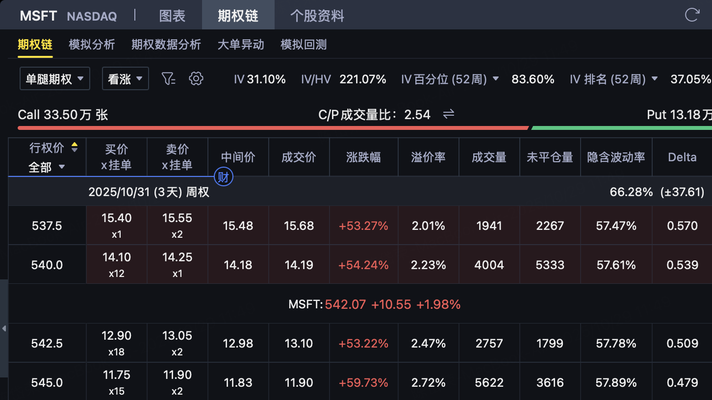Screen dimensions: 712x400
Task: Select the 542.5 strike price row
Action: coord(47,343)
